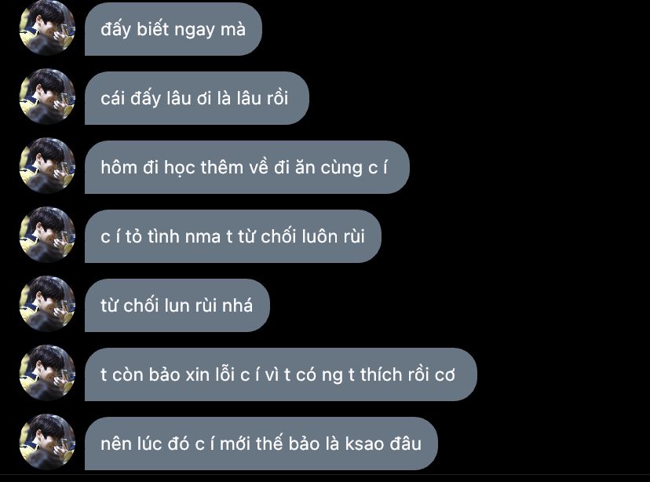The height and width of the screenshot is (482, 650).
Task: Select avatar next to "c í tỏ tình" message
Action: [x=47, y=235]
